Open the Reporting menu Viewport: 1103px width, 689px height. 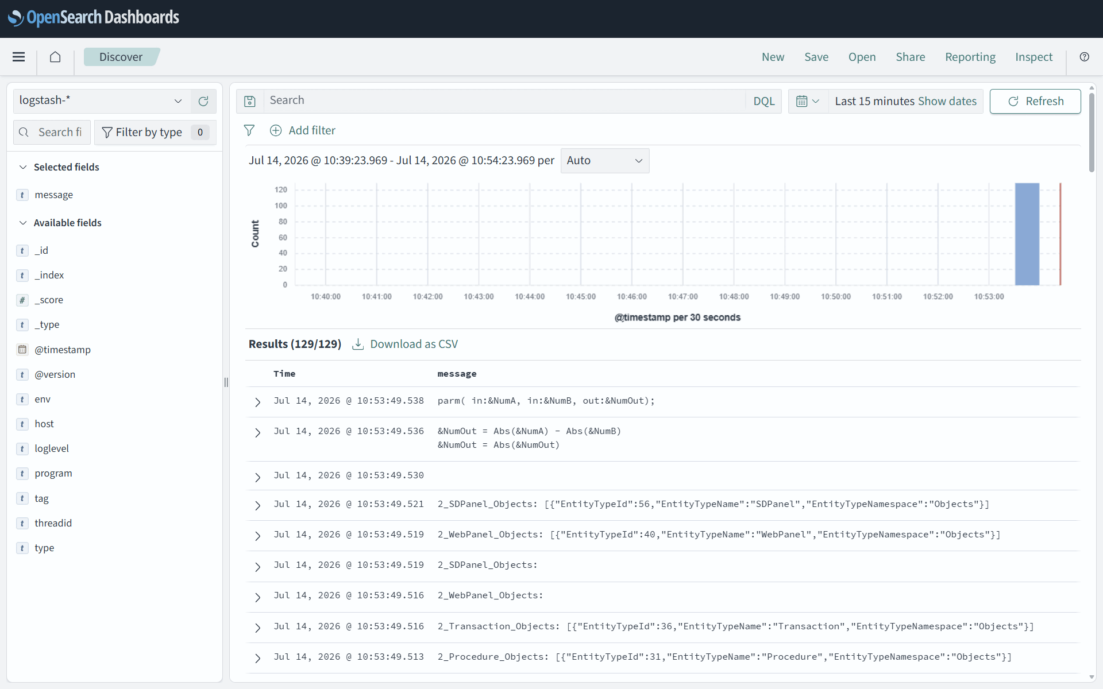click(x=970, y=57)
